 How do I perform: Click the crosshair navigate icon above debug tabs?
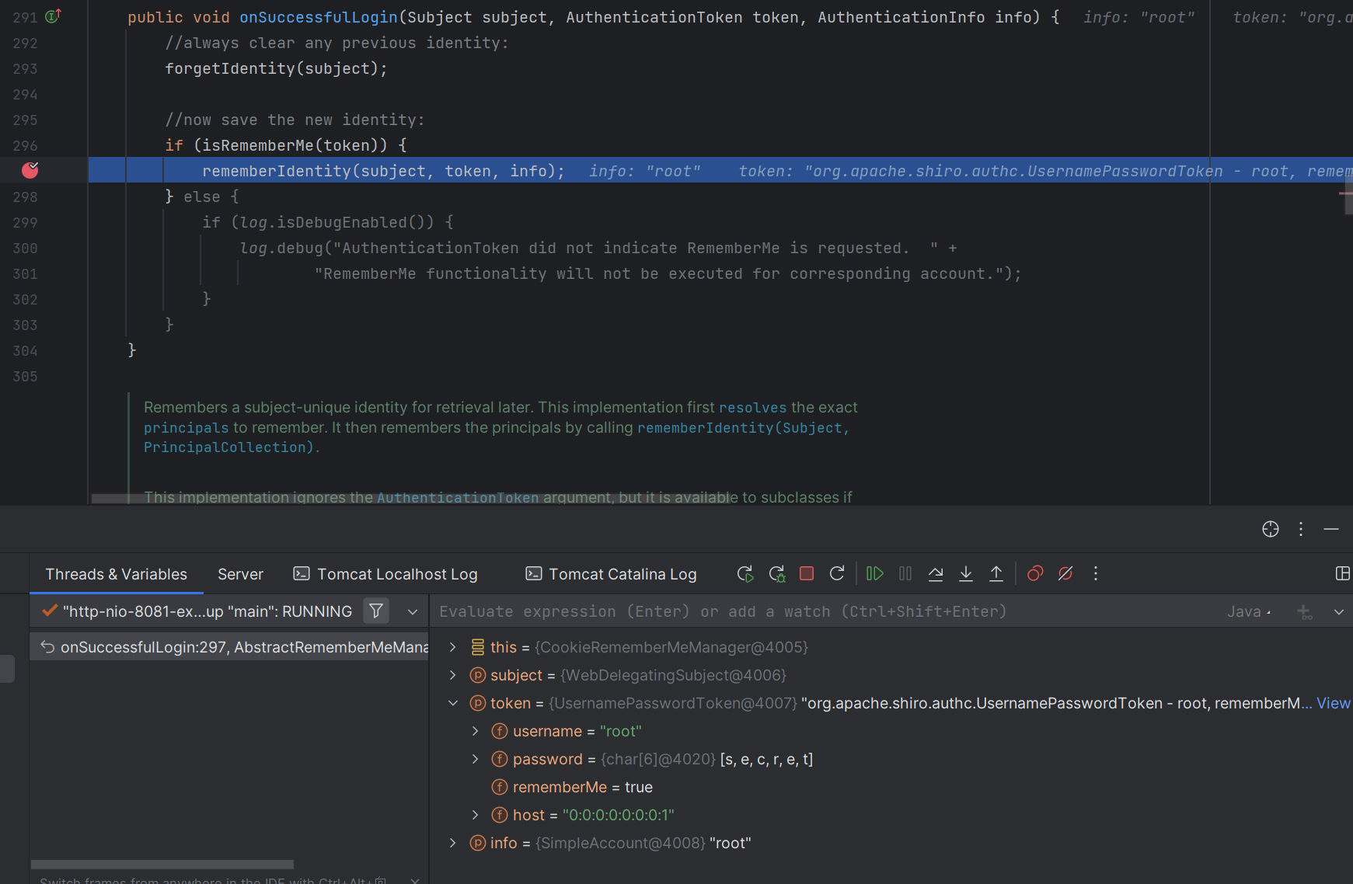1271,529
